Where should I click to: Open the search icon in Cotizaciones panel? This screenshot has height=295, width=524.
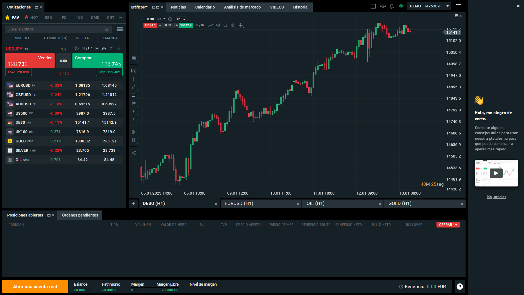click(x=106, y=29)
